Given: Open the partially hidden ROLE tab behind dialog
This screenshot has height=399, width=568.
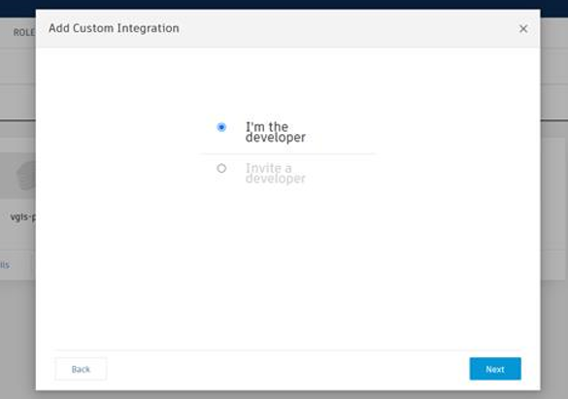Looking at the screenshot, I should click(x=24, y=33).
